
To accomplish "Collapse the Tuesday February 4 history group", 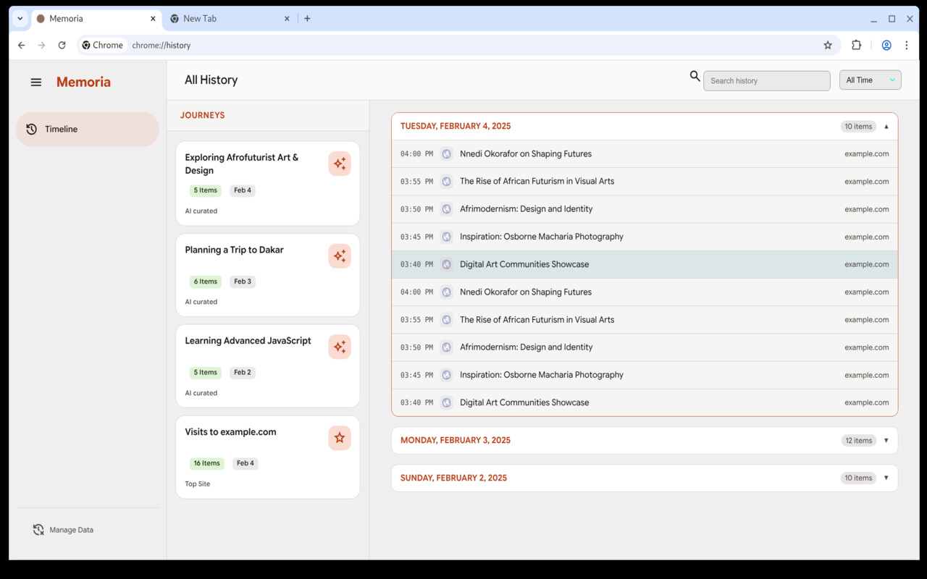I will pyautogui.click(x=886, y=126).
